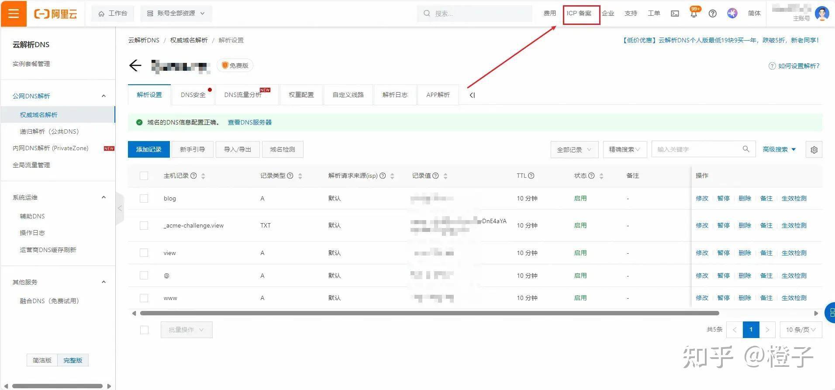The height and width of the screenshot is (390, 835).
Task: Focus the top 搜索 input box
Action: click(x=475, y=14)
